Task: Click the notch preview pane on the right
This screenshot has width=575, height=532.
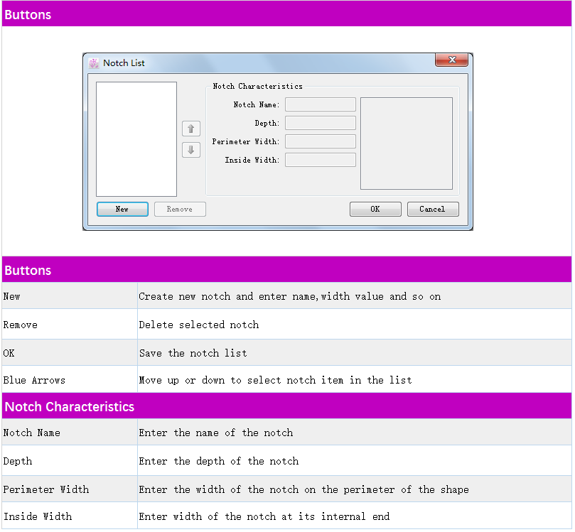Action: (406, 143)
